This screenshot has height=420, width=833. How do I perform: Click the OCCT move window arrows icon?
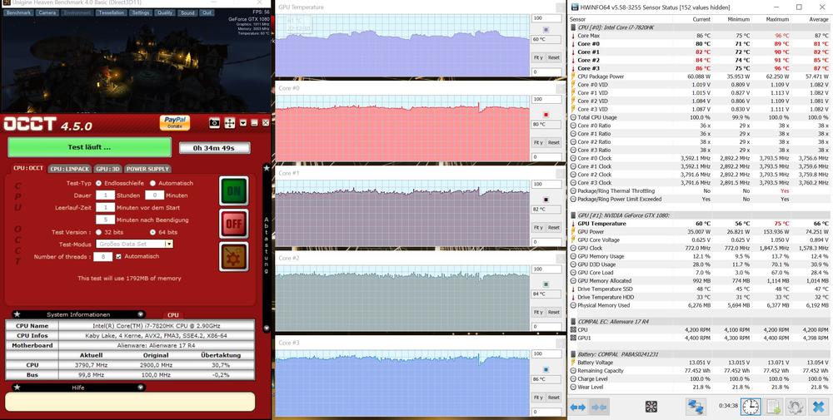229,123
